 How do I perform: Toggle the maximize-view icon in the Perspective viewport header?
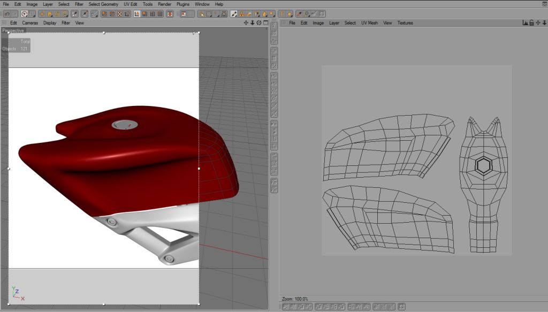click(x=265, y=23)
